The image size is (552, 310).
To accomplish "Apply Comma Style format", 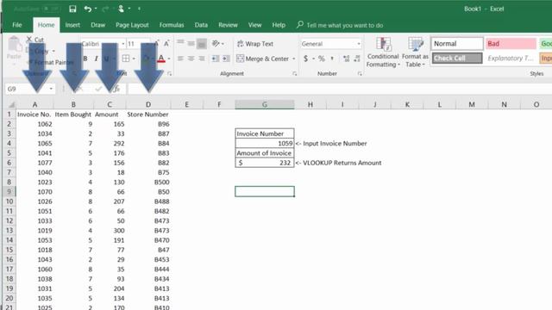I will click(332, 59).
